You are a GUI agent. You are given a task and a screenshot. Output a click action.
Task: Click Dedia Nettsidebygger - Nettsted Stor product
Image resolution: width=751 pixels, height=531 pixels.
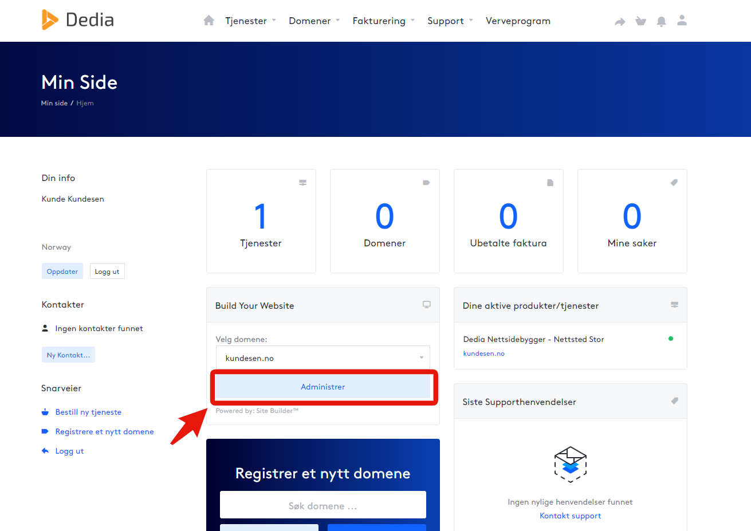pos(534,339)
